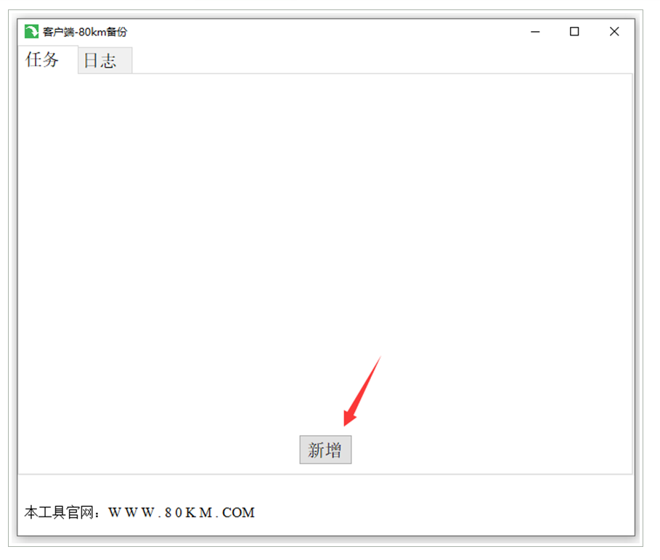Minimize the 客户端-80km备份 window
This screenshot has height=560, width=660.
pos(535,31)
